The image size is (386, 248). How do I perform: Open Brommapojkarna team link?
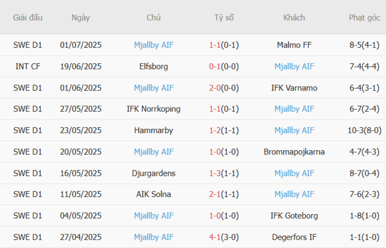(294, 152)
